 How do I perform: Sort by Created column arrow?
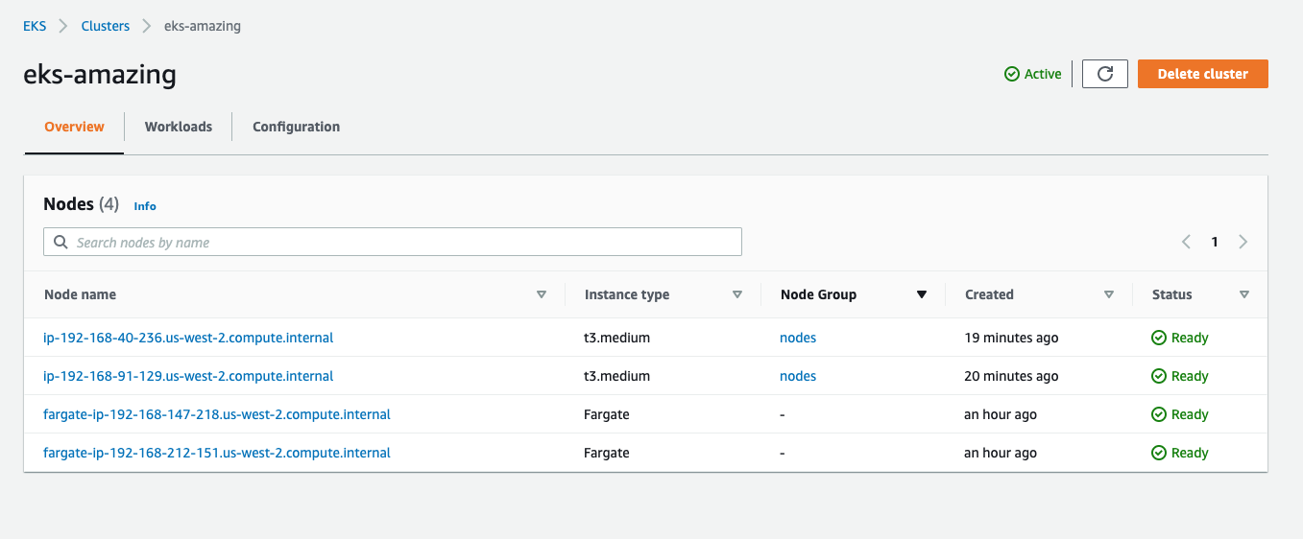1109,294
